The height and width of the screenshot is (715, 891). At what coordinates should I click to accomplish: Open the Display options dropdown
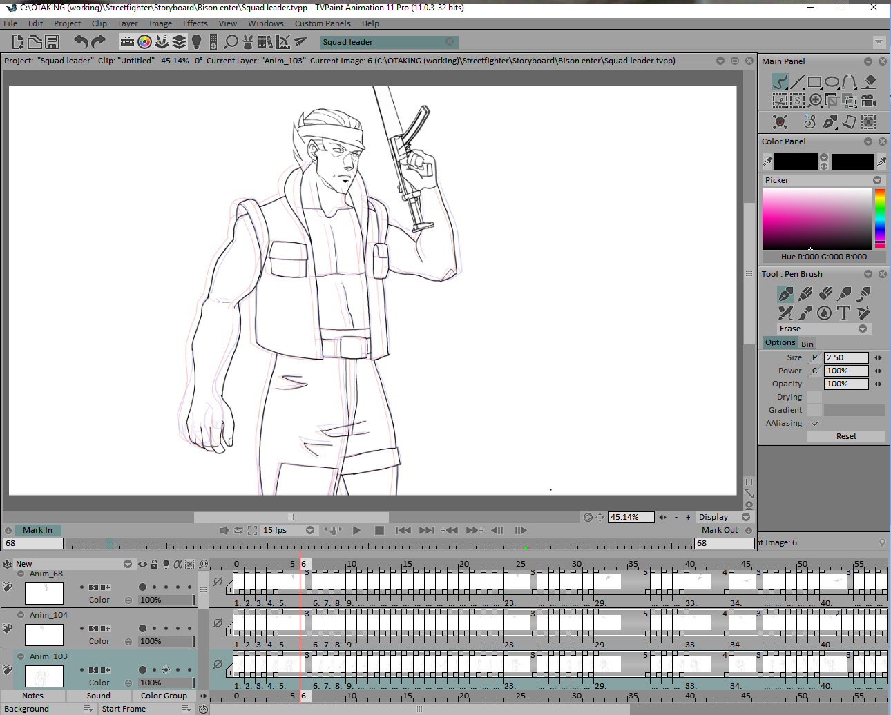pyautogui.click(x=746, y=517)
